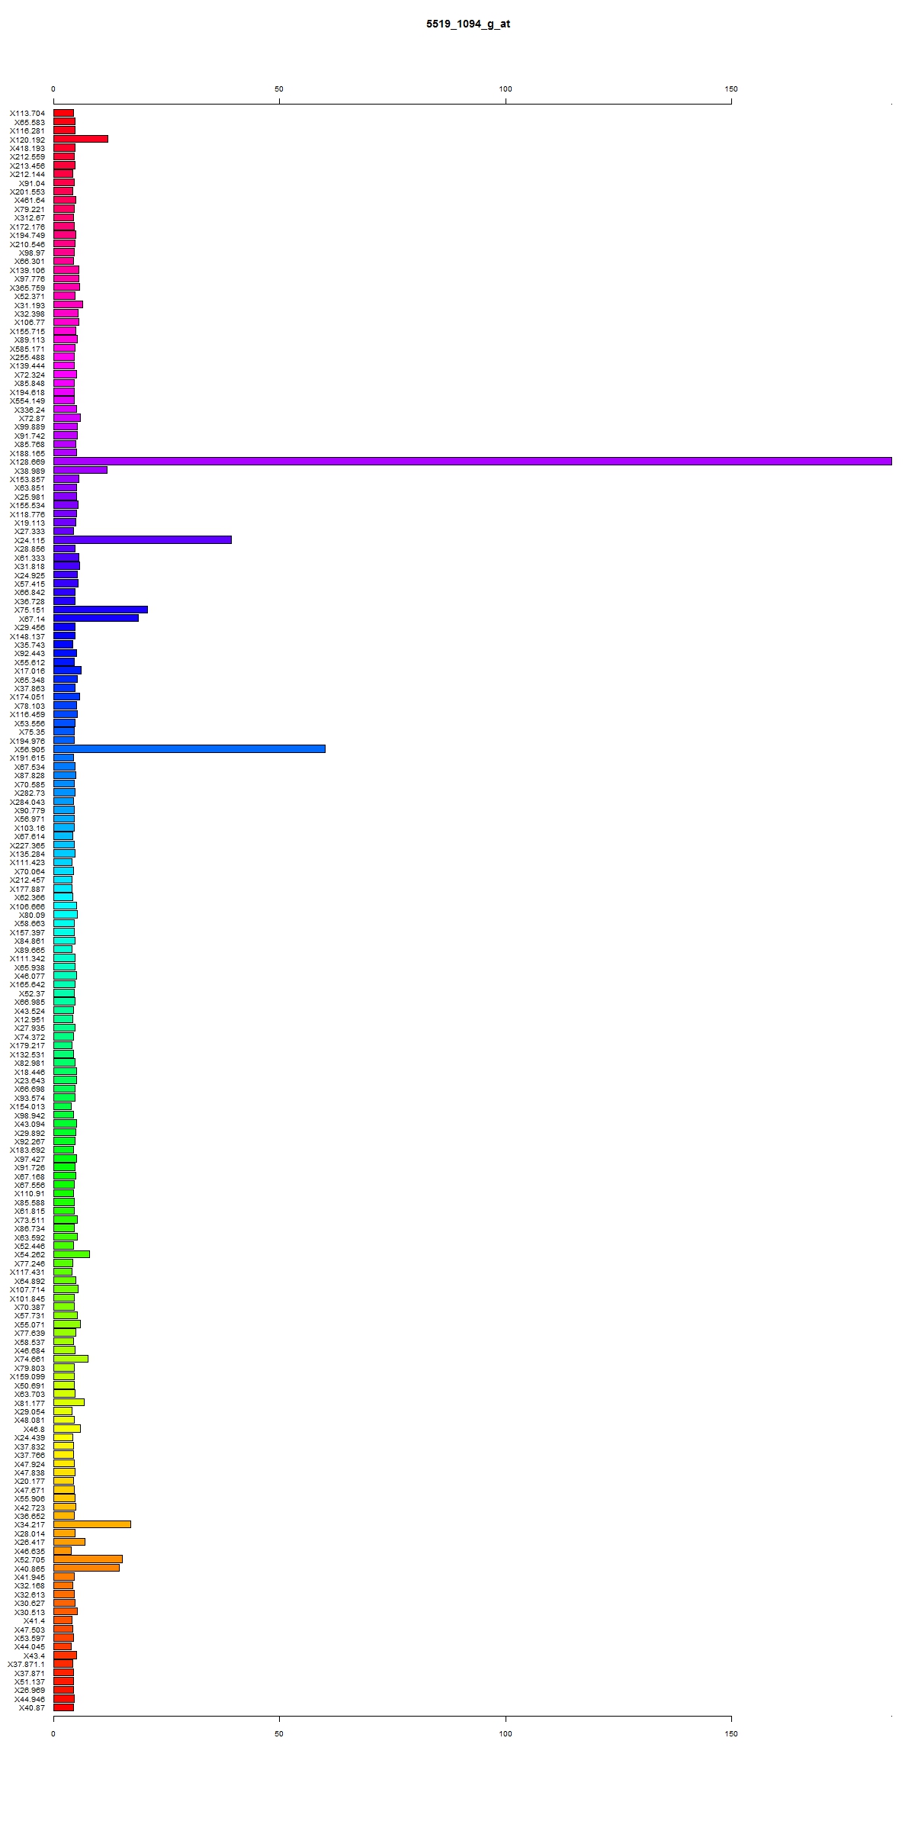Click the indigo bar for X24.115

click(x=143, y=540)
